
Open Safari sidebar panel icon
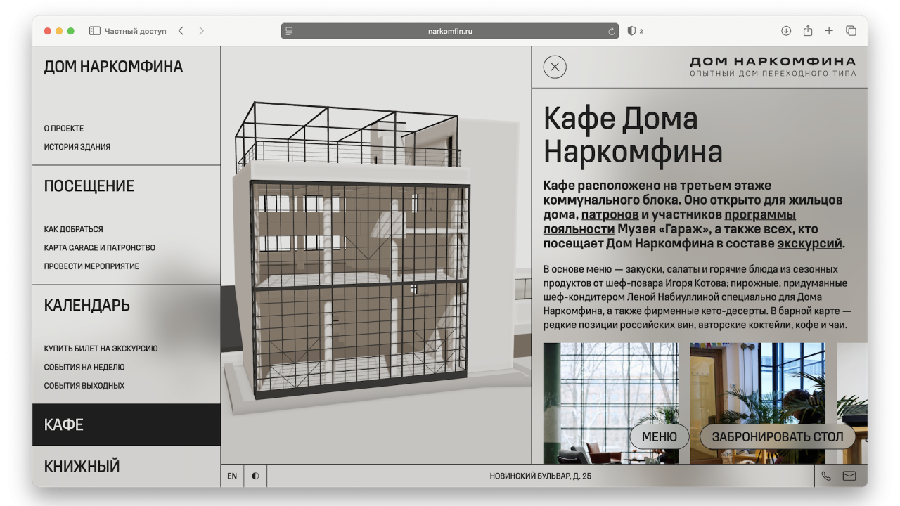[95, 31]
